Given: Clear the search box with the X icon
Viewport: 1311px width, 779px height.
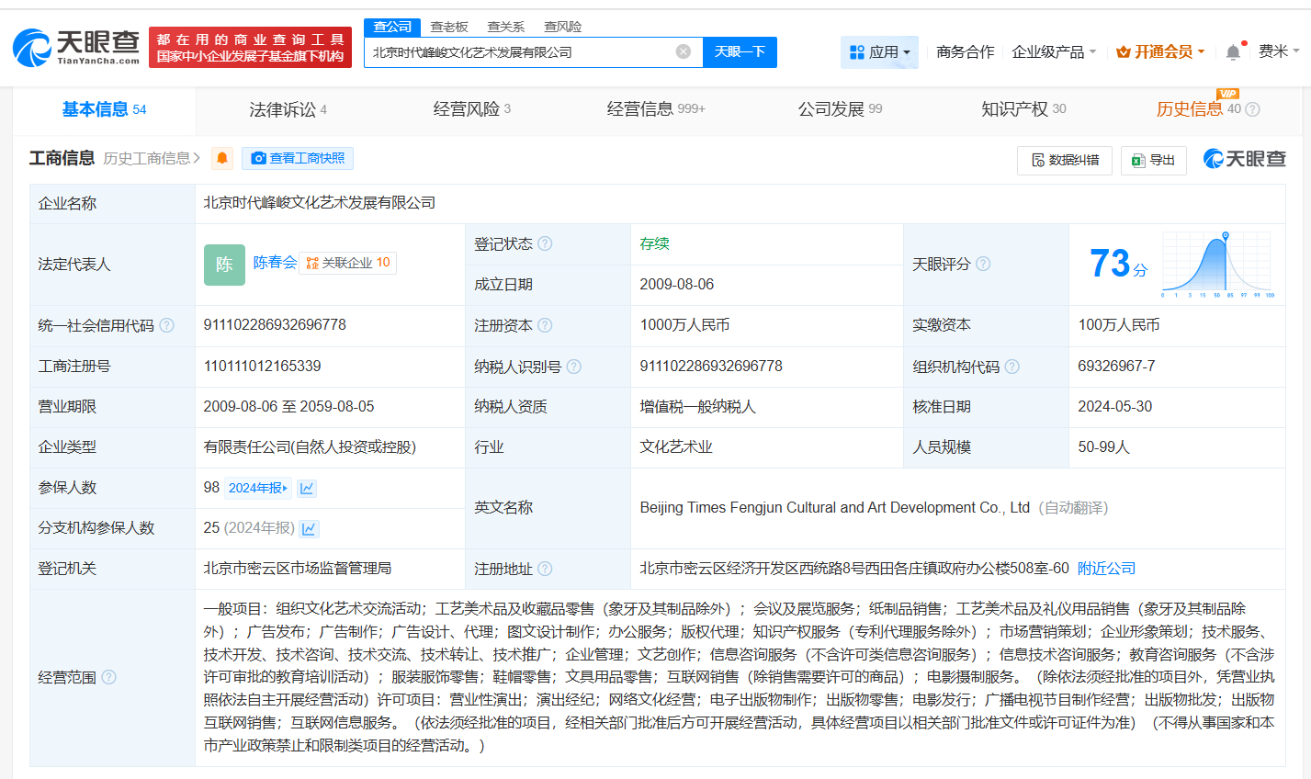Looking at the screenshot, I should coord(684,51).
